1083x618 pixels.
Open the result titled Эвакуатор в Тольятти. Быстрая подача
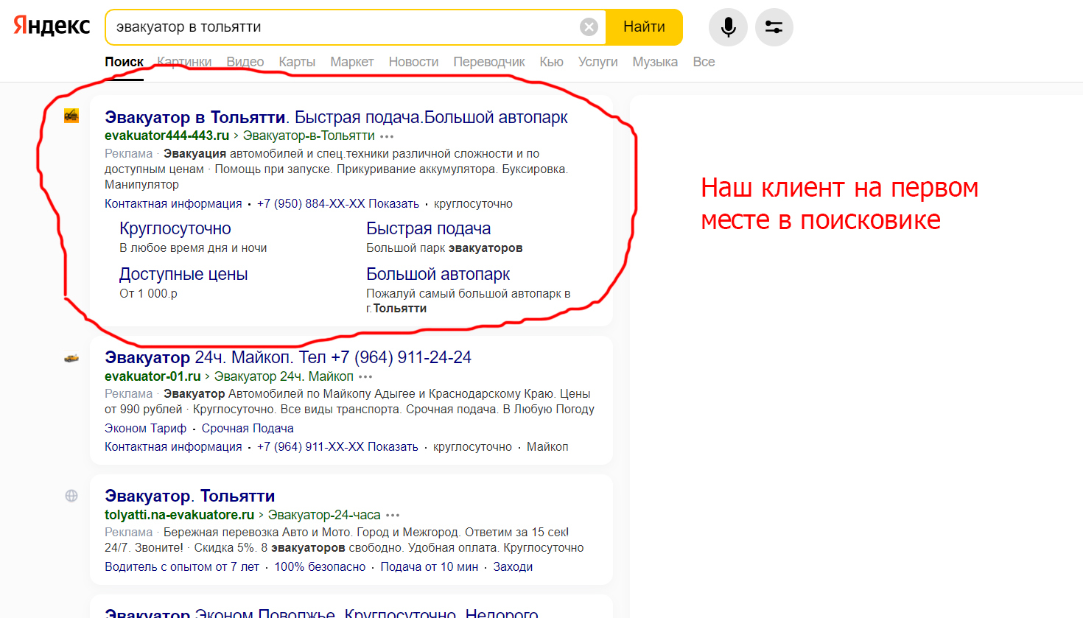click(336, 117)
